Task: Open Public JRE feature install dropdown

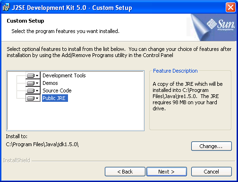Action: click(33, 98)
